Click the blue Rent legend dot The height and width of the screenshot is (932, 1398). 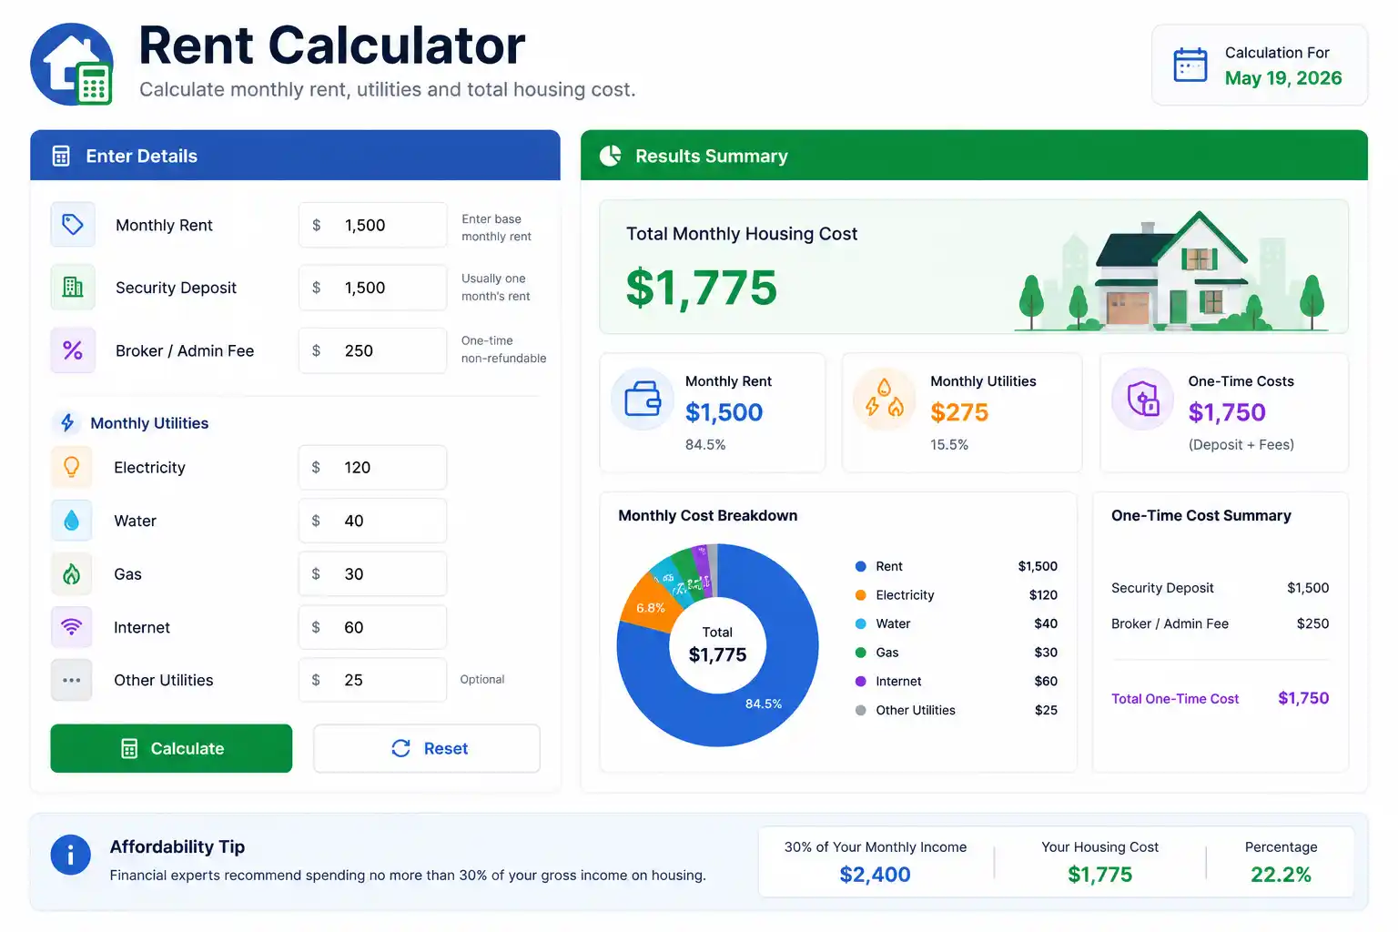pyautogui.click(x=861, y=566)
